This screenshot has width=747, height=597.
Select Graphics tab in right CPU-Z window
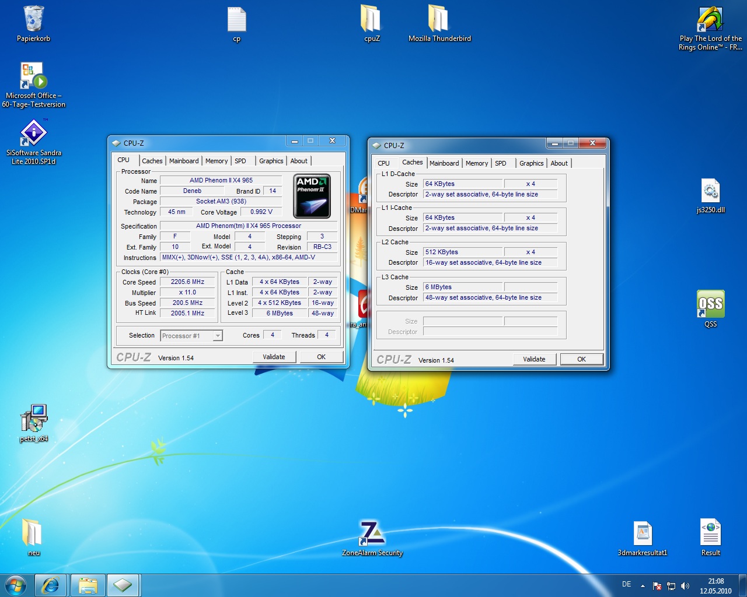(x=532, y=163)
